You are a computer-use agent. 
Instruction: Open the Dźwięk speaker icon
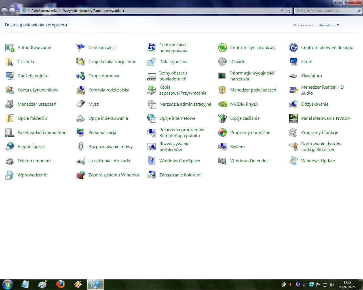pyautogui.click(x=223, y=62)
